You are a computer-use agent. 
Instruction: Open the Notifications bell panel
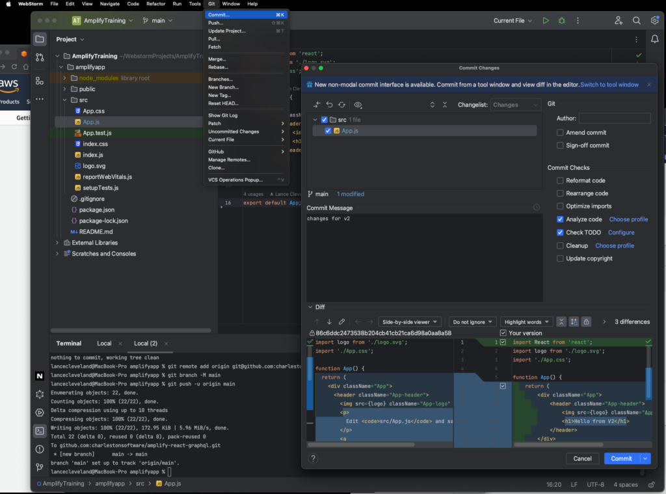pyautogui.click(x=654, y=39)
